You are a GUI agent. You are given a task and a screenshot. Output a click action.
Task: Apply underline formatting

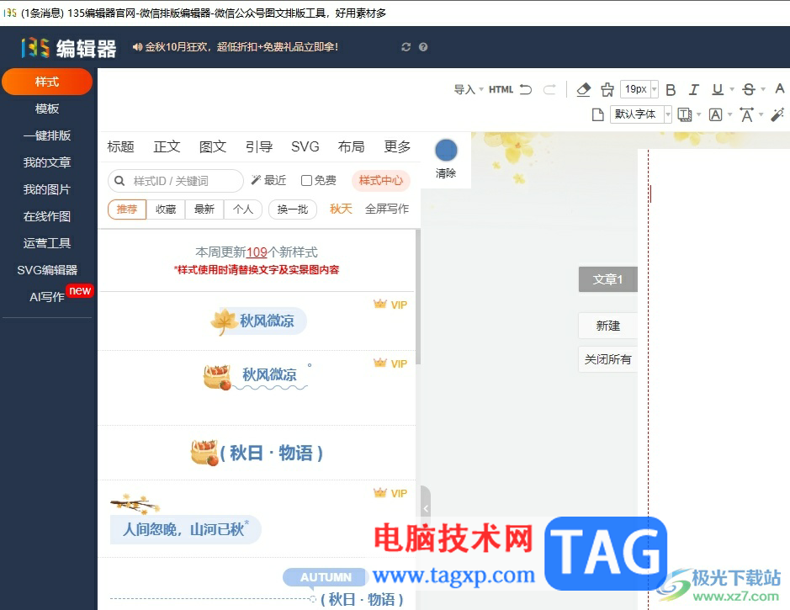click(x=718, y=90)
